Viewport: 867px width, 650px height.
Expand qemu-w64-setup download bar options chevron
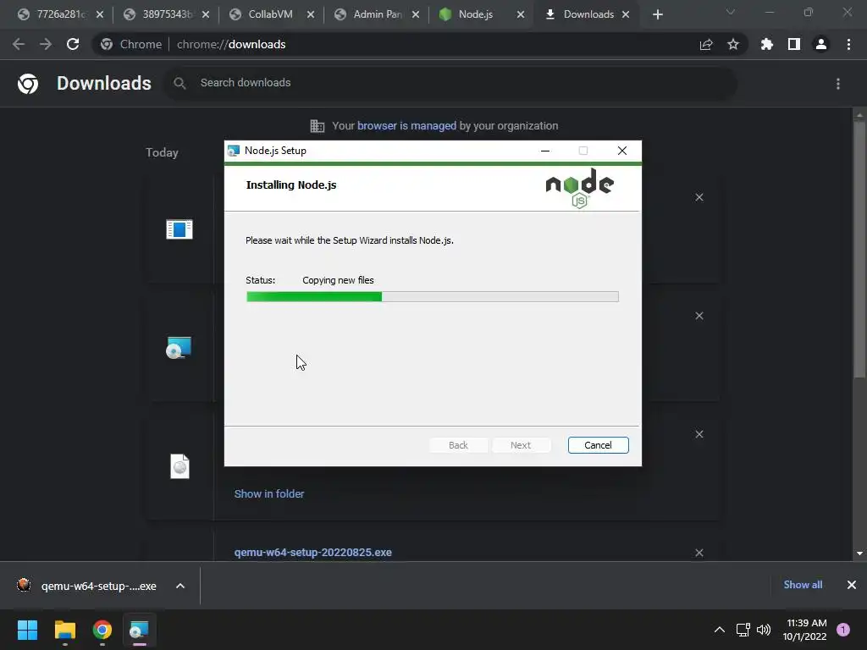180,586
